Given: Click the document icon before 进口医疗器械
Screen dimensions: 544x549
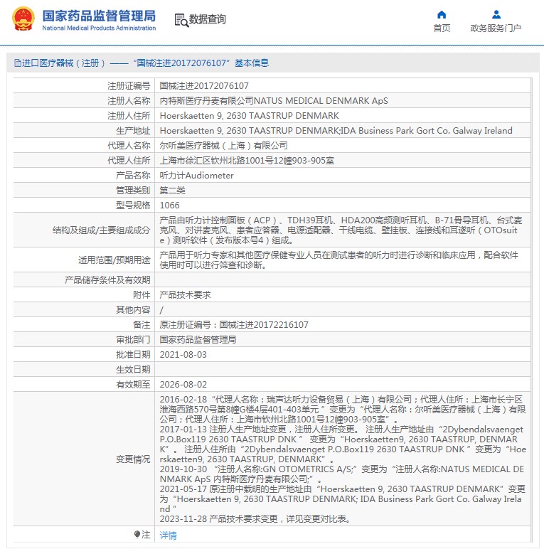Looking at the screenshot, I should click(17, 63).
